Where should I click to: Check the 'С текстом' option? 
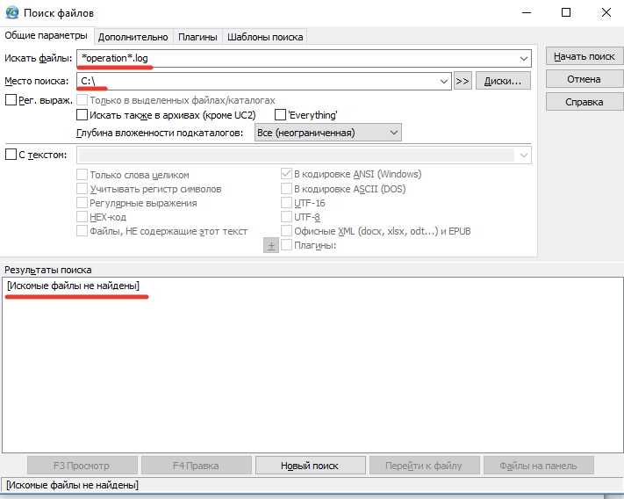[11, 155]
